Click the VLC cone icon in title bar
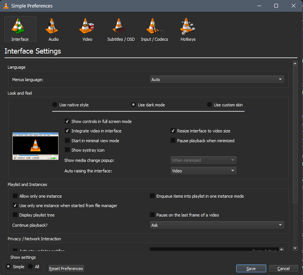Viewport: 303px width, 275px height. (6, 6)
